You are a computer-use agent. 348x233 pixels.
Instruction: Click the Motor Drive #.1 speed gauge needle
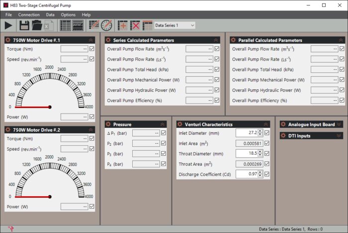coord(33,107)
